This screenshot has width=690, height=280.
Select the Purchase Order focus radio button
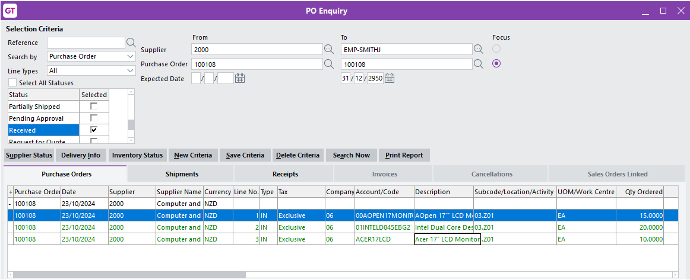[x=496, y=64]
